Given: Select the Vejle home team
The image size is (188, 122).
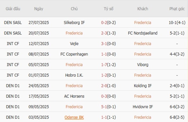Looking at the screenshot, I should 74,44.
